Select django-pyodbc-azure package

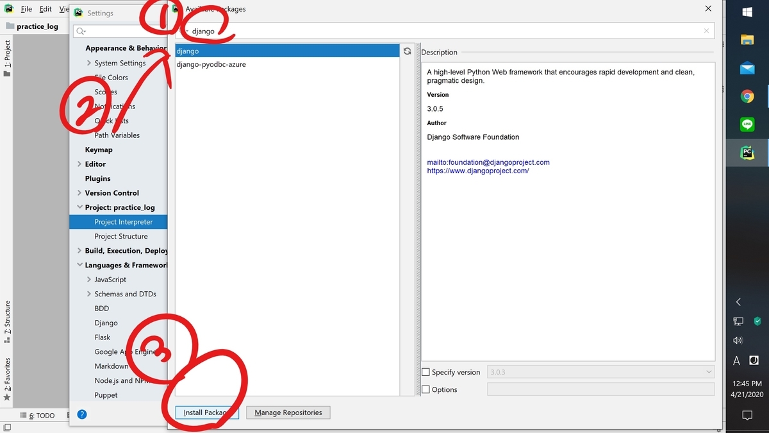coord(287,64)
